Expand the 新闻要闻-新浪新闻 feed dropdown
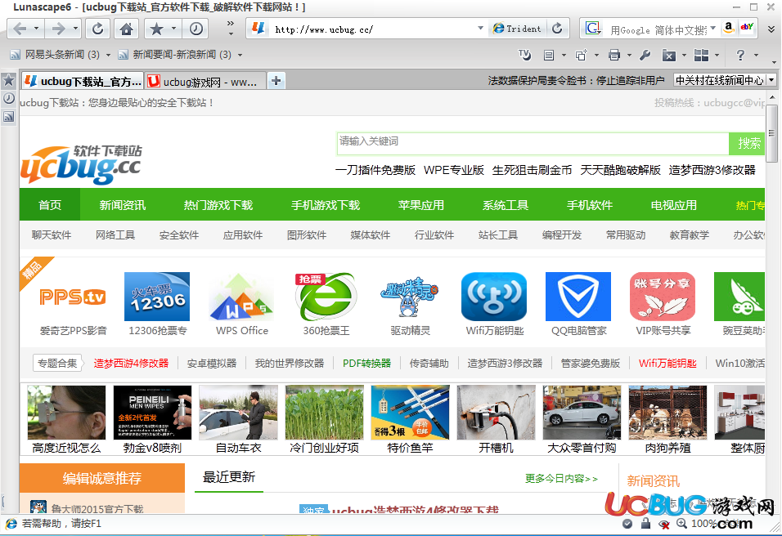Image resolution: width=782 pixels, height=536 pixels. coord(240,55)
